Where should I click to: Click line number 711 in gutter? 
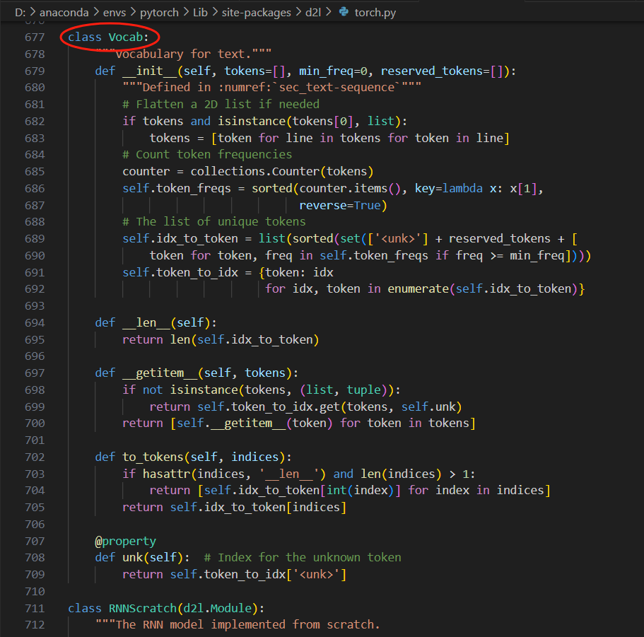[35, 608]
